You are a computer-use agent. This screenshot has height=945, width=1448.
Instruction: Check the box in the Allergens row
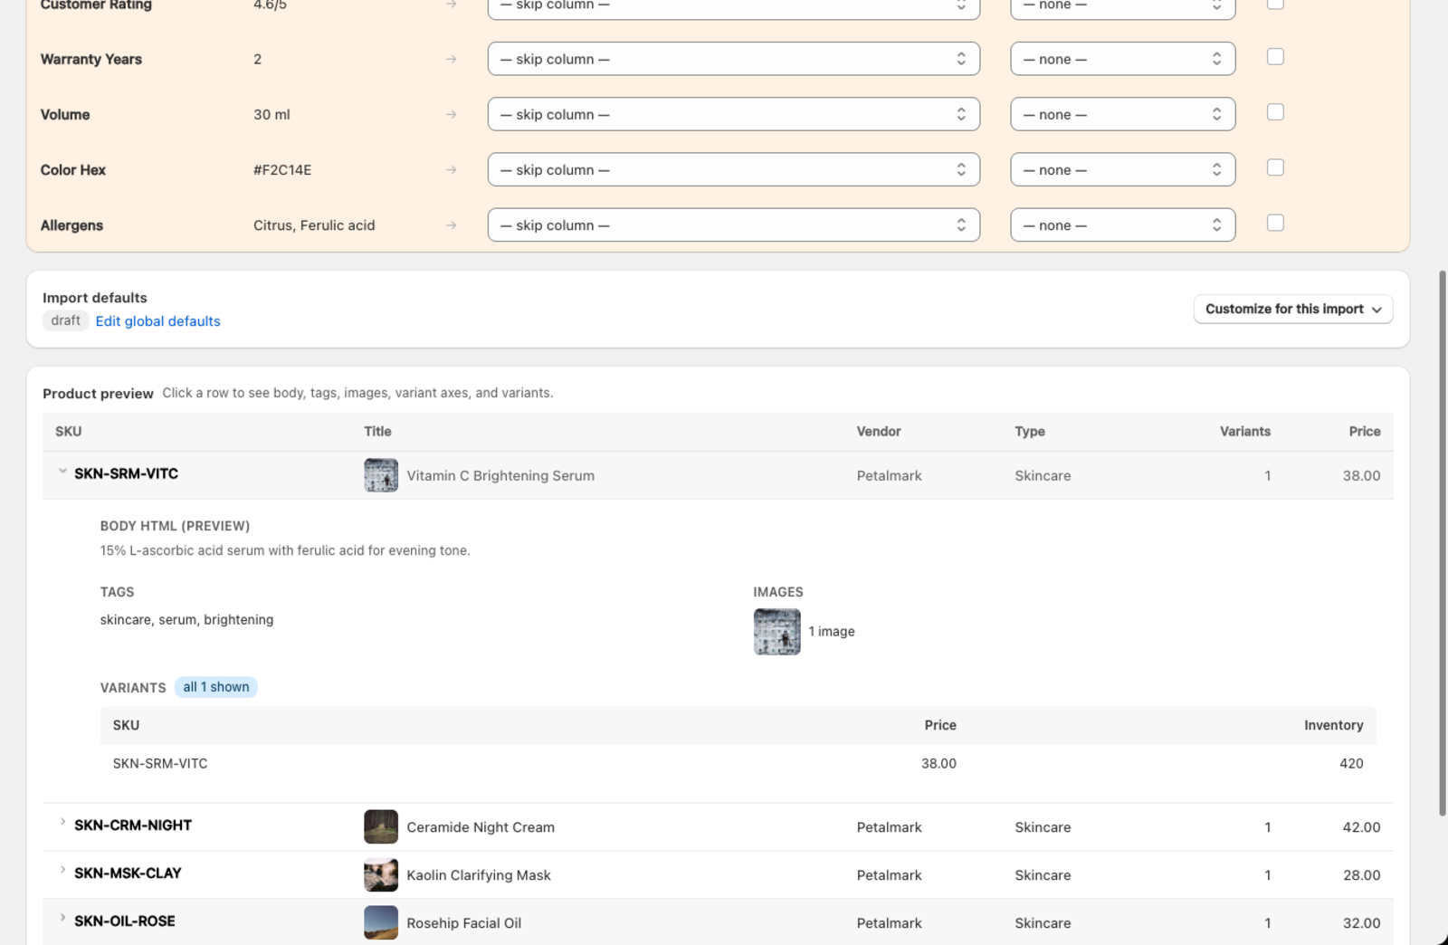coord(1275,223)
